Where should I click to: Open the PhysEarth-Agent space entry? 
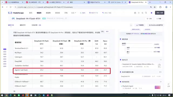coord(128,86)
